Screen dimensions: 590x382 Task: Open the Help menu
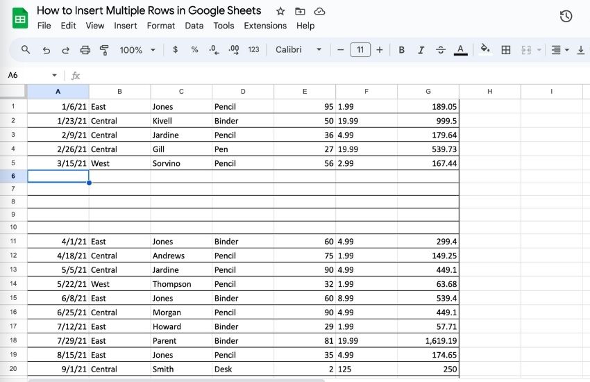[x=305, y=26]
